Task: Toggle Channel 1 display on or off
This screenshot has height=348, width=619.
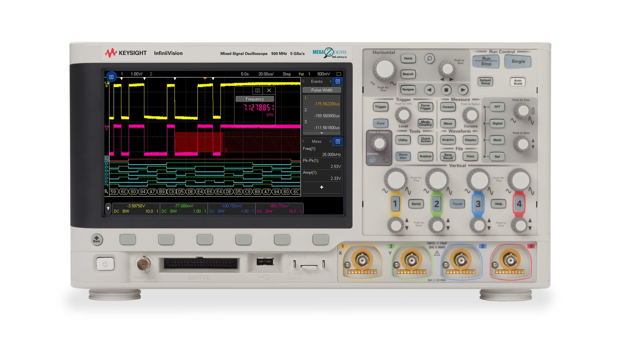Action: [395, 204]
